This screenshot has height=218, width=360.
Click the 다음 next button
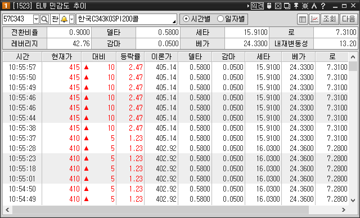(x=349, y=19)
